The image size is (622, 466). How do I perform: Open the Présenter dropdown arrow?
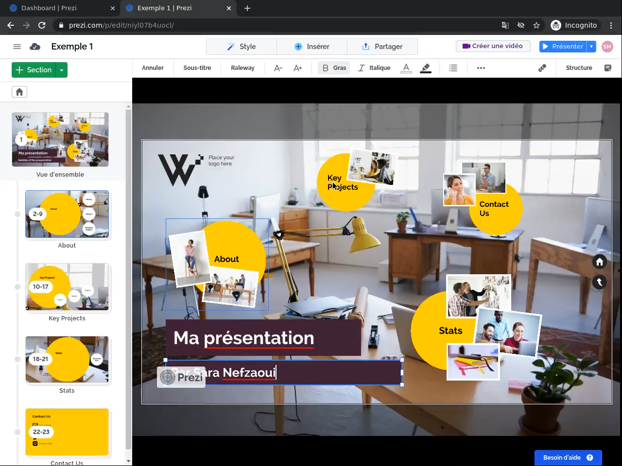tap(591, 47)
